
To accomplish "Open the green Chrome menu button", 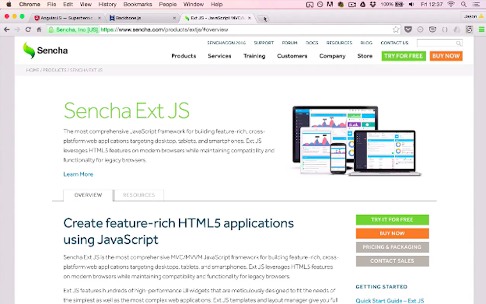I will [x=482, y=29].
